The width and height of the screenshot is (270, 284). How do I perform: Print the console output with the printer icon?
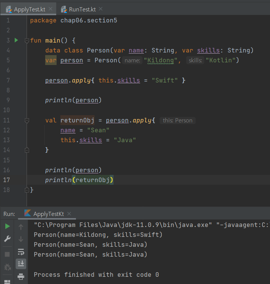21,276
